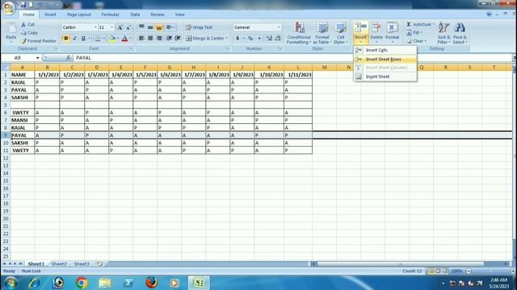This screenshot has height=290, width=517.
Task: Open the Clear dropdown
Action: click(x=417, y=41)
